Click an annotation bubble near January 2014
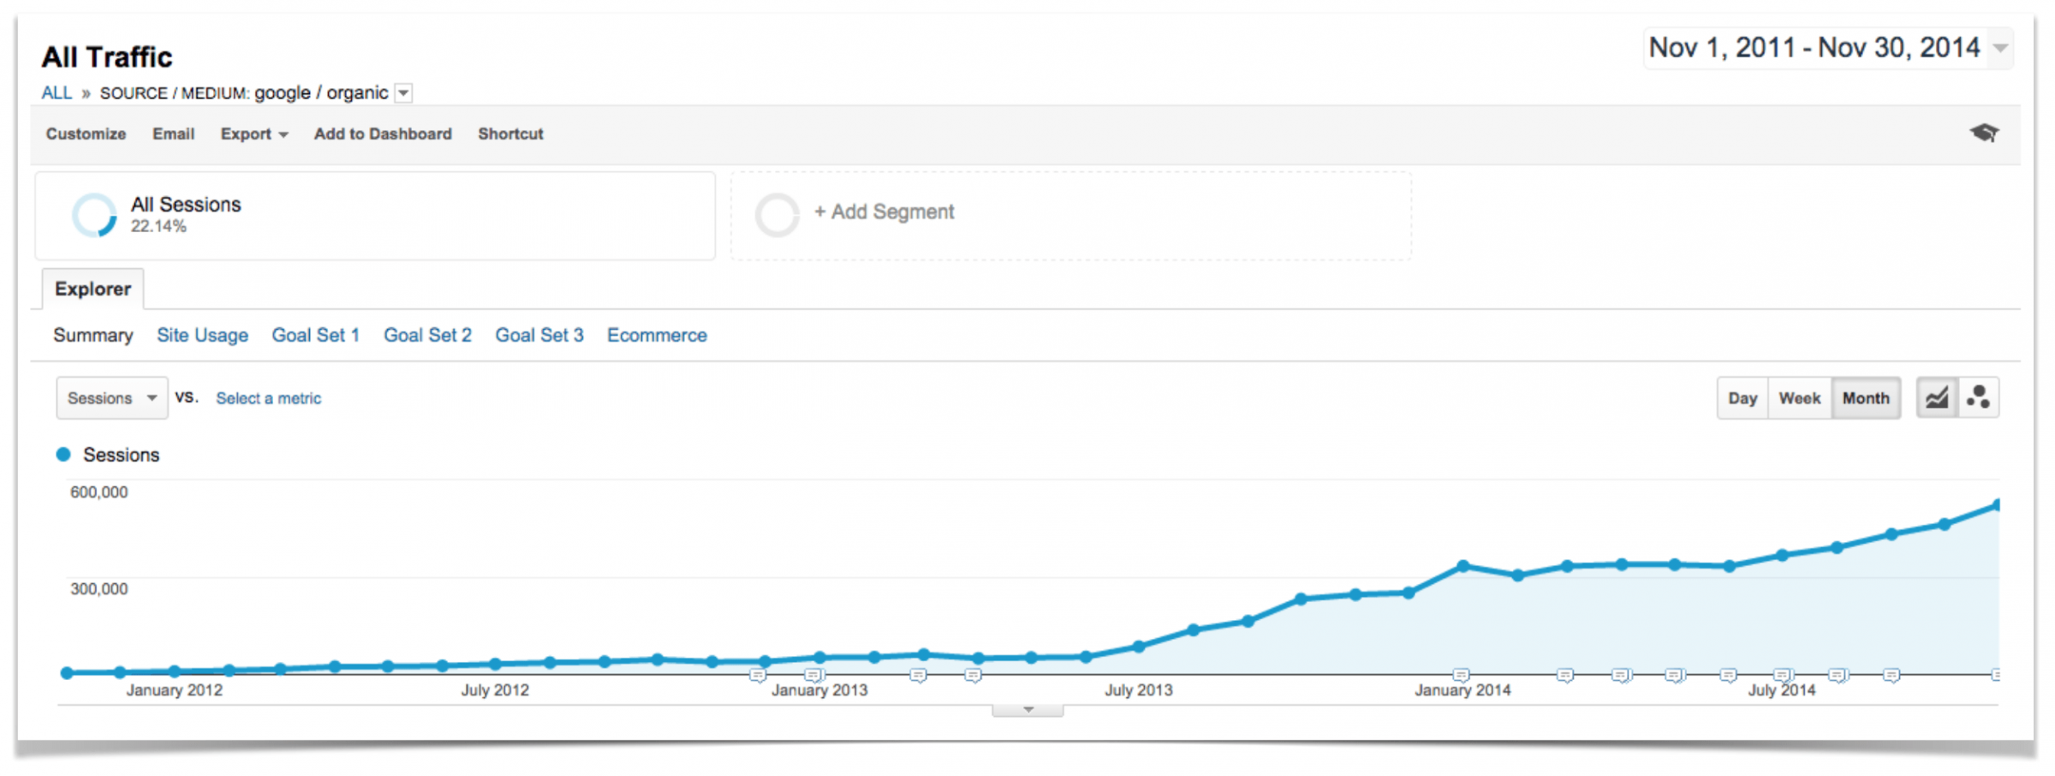The image size is (2055, 776). click(1461, 676)
